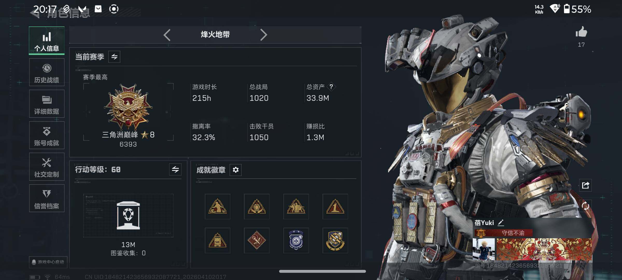Image resolution: width=622 pixels, height=280 pixels.
Task: Select the blue shield achievement badge
Action: pos(296,240)
